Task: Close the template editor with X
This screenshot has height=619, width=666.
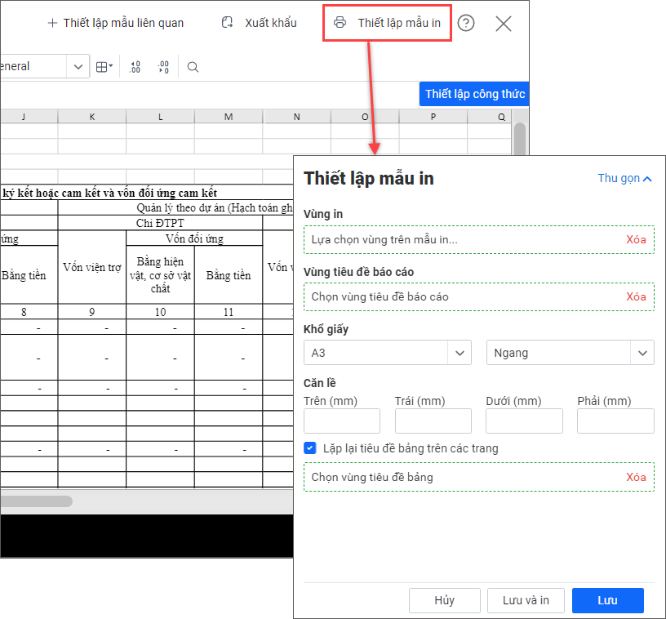Action: (504, 23)
